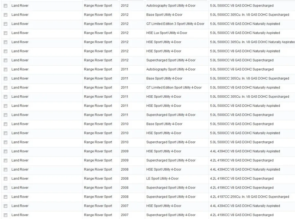Click the 305Cu. In. Naturally Aspirated engine cell

(253, 42)
